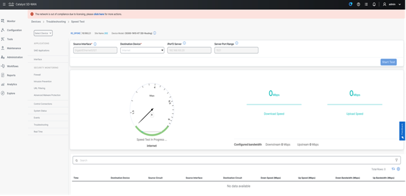The image size is (406, 196).
Task: Open the Monitor menu
Action: (x=11, y=21)
